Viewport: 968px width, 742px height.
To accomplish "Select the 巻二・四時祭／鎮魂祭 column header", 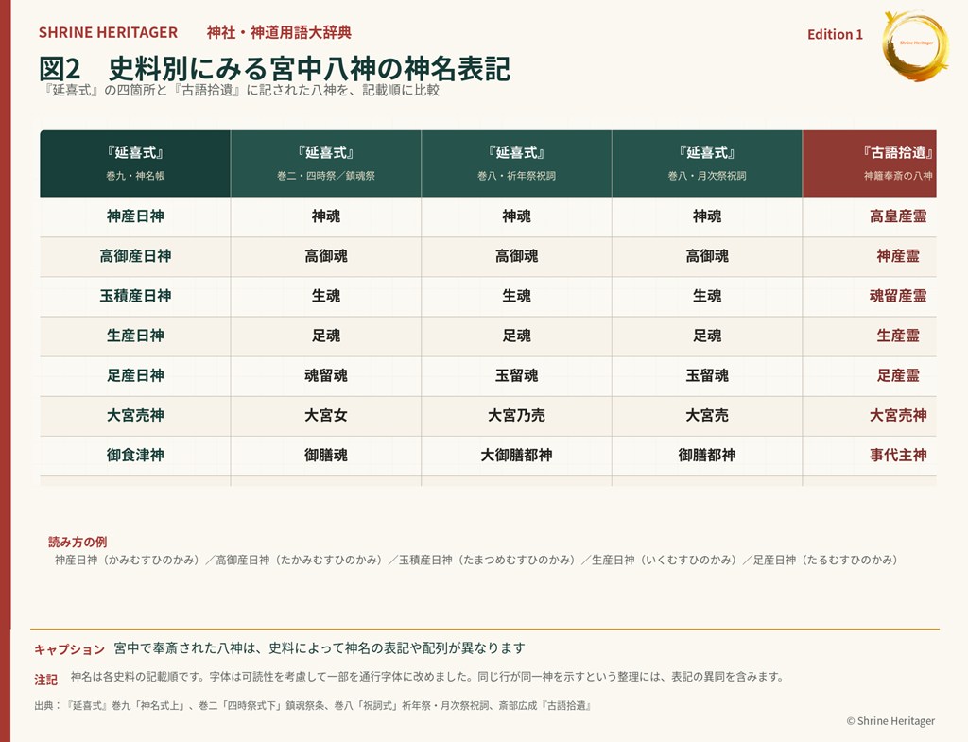I will click(326, 164).
